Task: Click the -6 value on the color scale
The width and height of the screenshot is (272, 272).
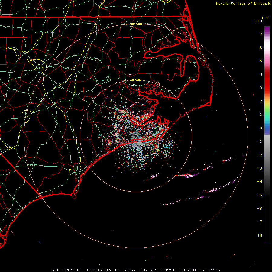Action: pos(260,209)
